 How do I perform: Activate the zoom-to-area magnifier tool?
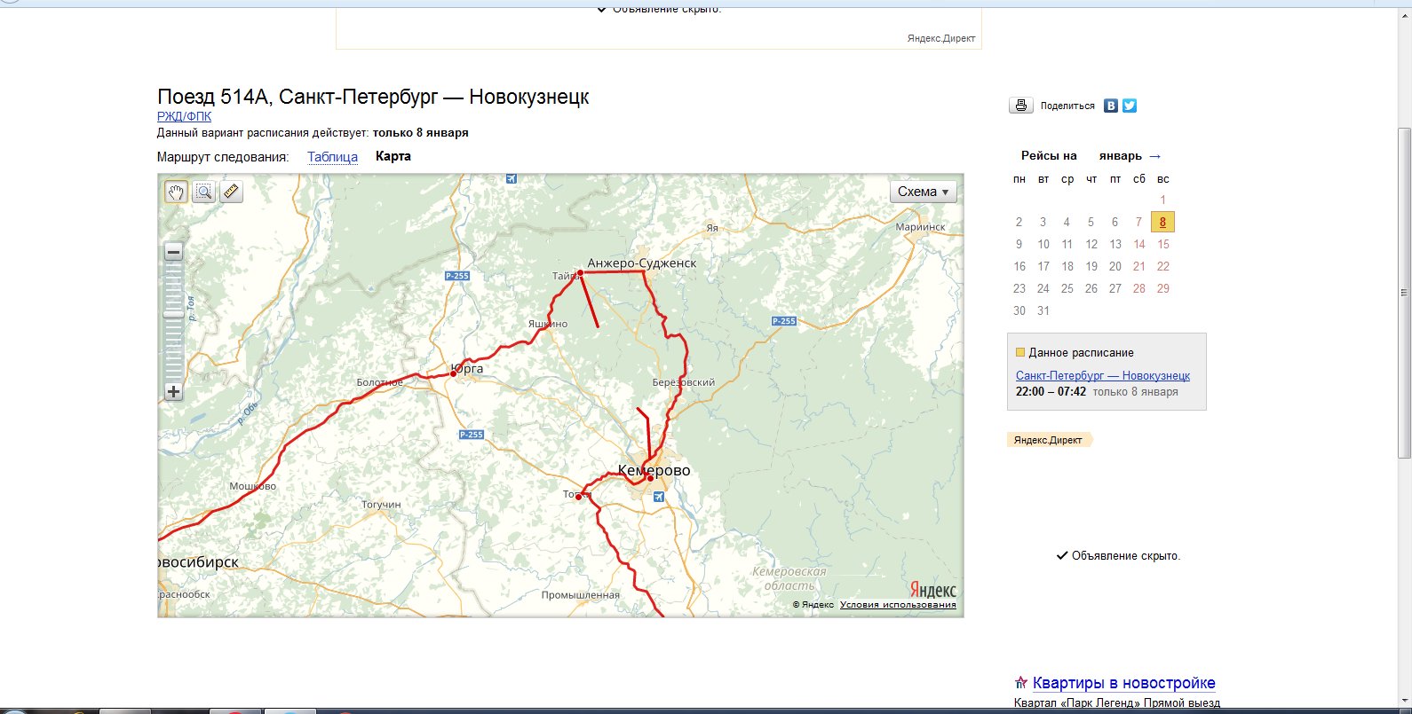(x=203, y=192)
